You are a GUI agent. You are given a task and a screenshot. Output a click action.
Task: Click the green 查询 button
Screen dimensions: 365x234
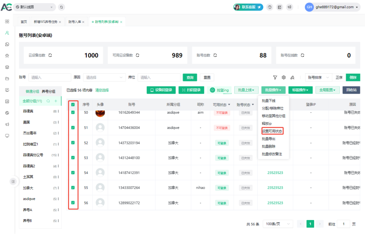coord(190,78)
